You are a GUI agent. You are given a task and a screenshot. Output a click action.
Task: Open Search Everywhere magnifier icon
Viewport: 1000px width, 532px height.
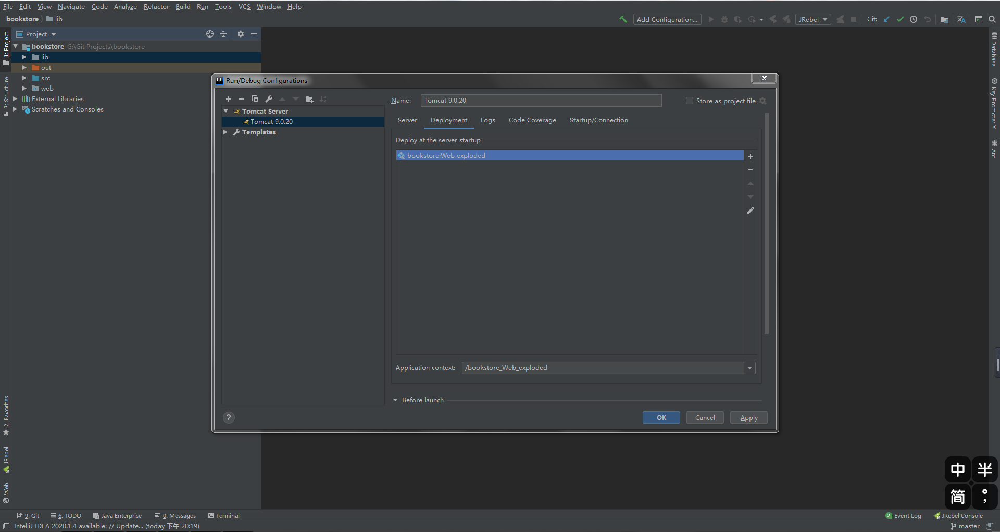992,19
